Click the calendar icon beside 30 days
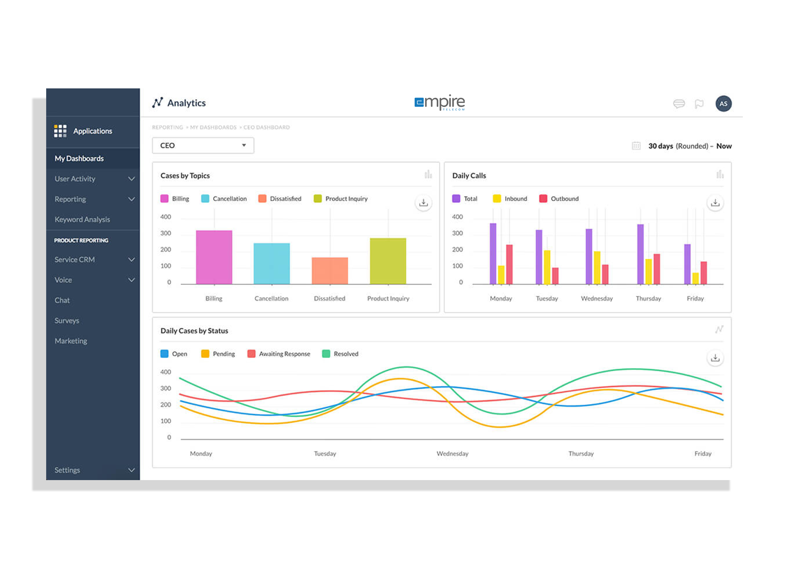 click(x=636, y=146)
